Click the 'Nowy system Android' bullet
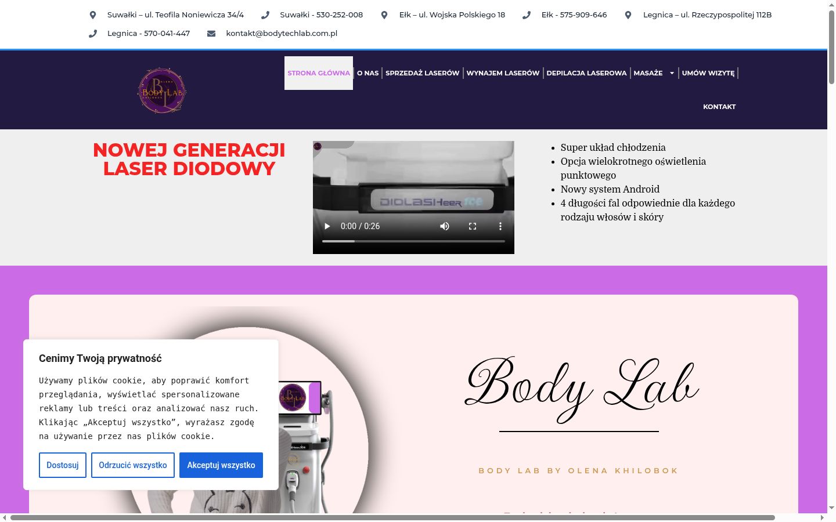Screen dimensions: 836x522 [x=610, y=189]
